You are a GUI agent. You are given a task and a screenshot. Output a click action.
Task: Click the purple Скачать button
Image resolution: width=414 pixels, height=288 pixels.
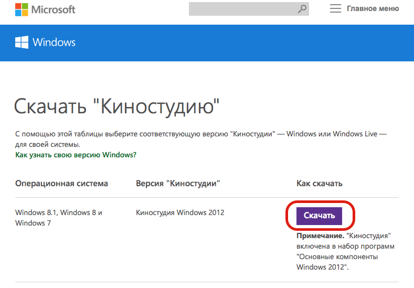[319, 216]
